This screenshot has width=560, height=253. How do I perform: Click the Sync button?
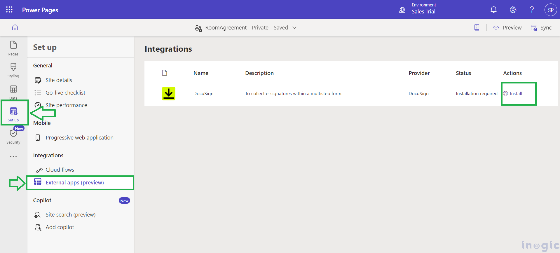tap(541, 28)
